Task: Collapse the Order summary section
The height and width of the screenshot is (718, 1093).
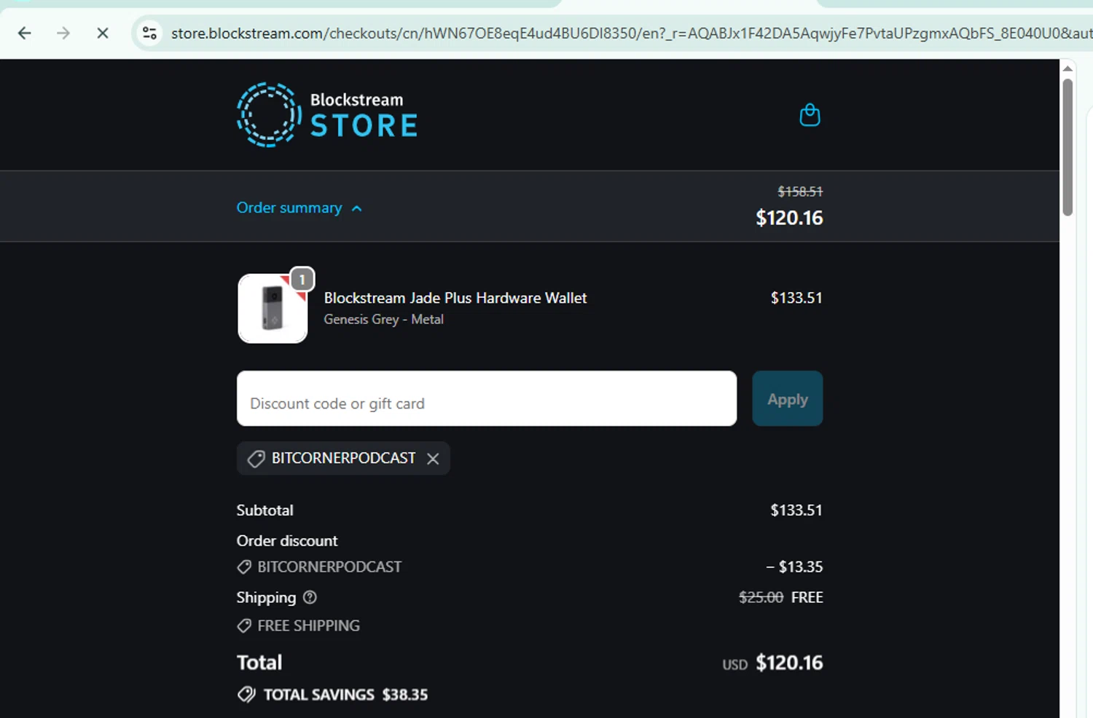Action: (x=299, y=208)
